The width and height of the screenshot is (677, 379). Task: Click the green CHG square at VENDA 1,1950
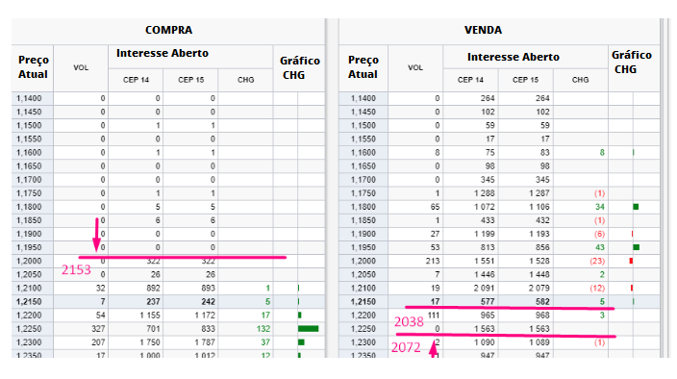pos(636,247)
